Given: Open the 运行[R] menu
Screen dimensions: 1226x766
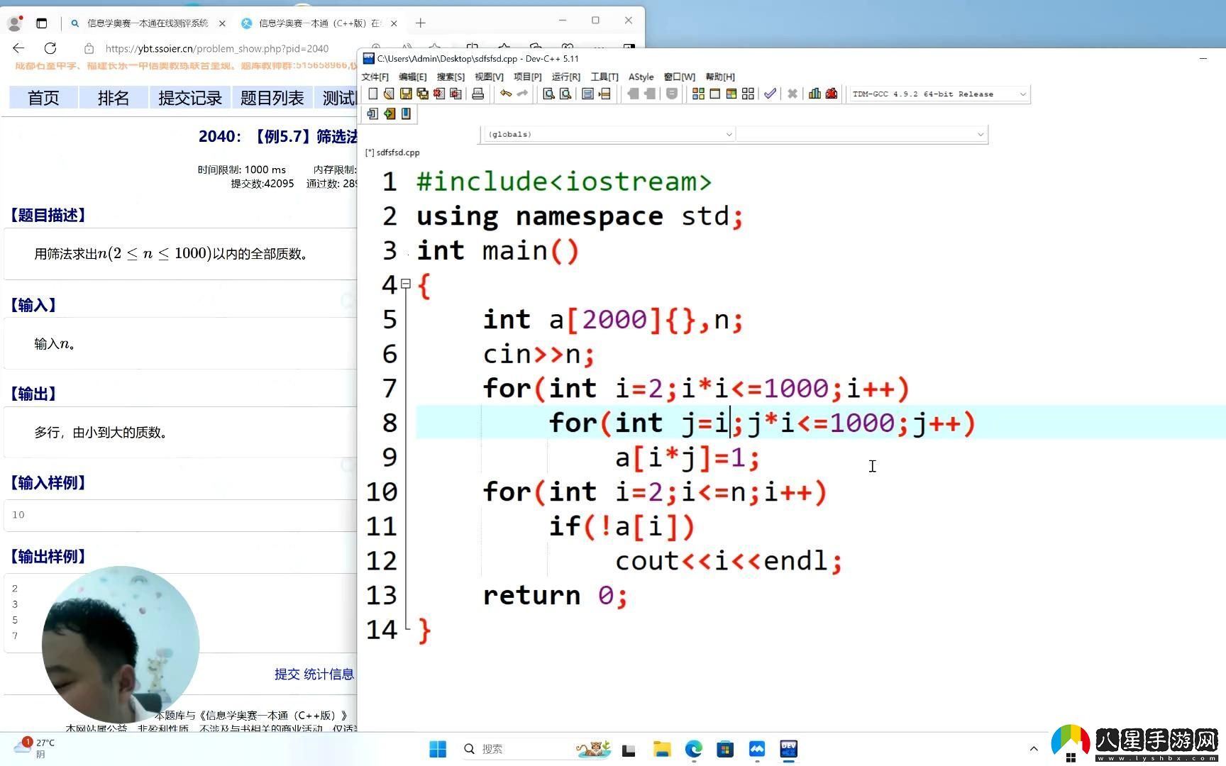Looking at the screenshot, I should 565,77.
